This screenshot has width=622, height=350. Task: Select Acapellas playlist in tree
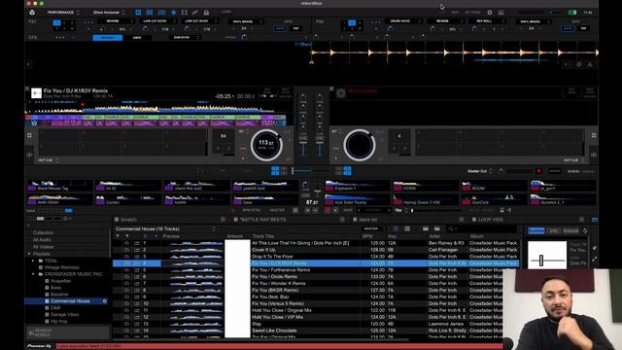coord(60,281)
